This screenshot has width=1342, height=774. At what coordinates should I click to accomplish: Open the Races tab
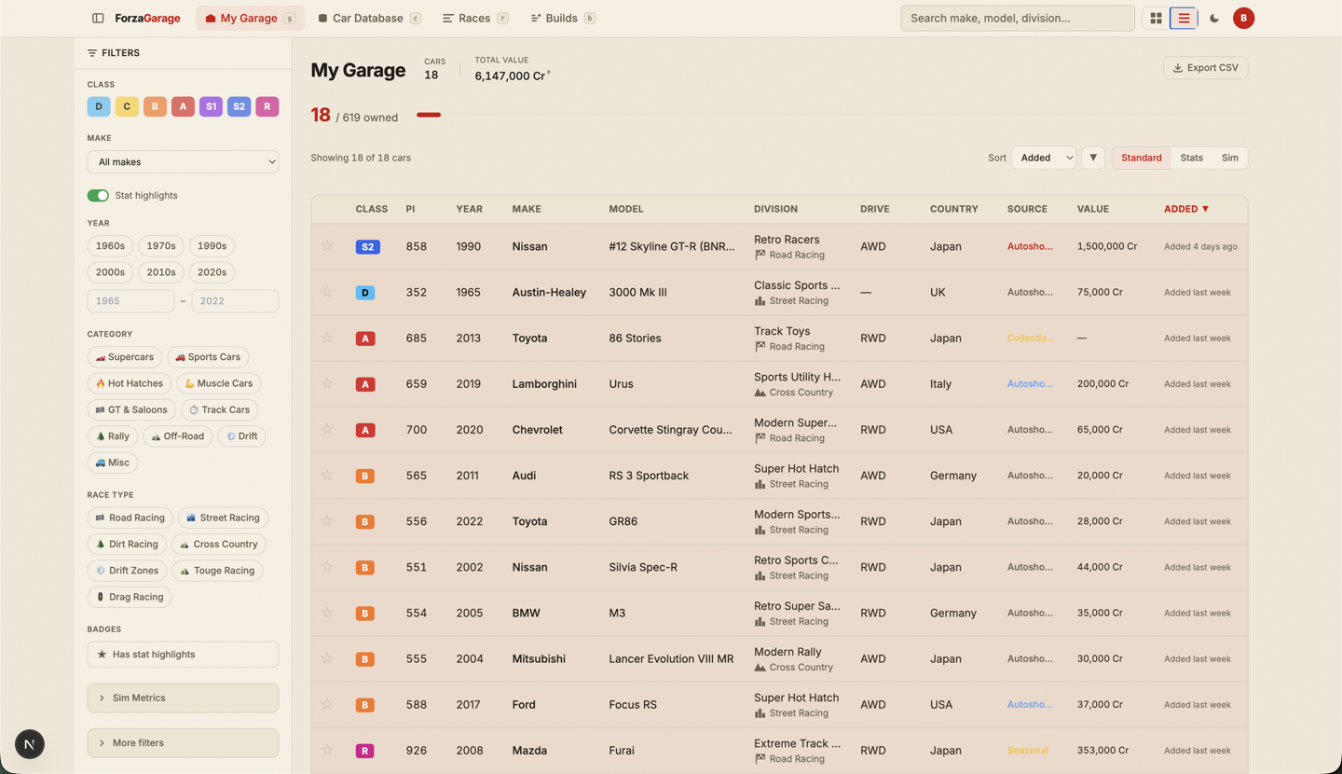tap(474, 18)
